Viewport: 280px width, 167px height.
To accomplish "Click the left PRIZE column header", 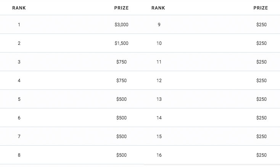I will tap(121, 8).
